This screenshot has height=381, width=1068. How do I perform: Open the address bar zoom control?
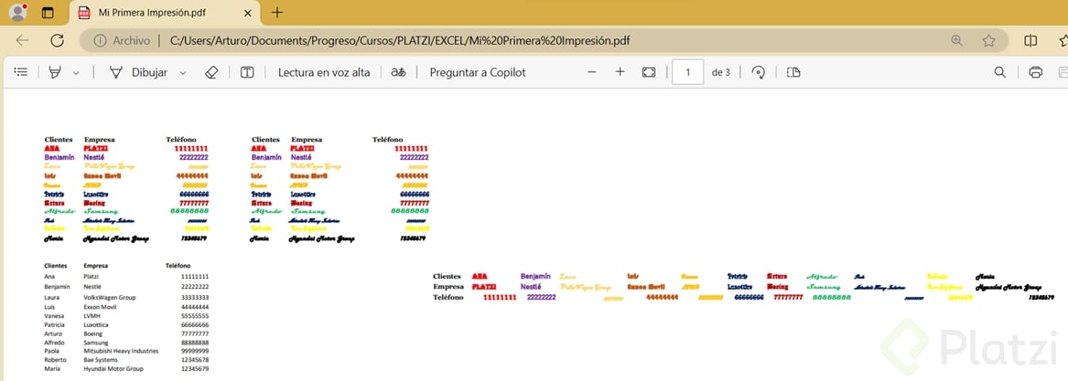[957, 41]
